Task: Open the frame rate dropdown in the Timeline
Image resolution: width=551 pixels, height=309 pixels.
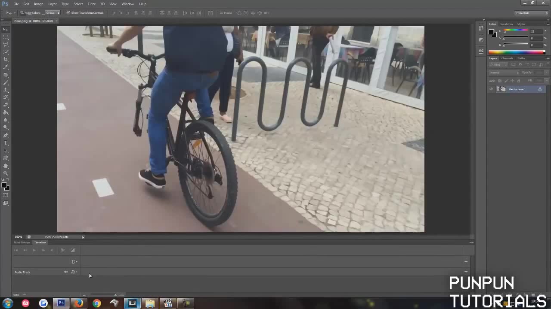Action: 74,262
